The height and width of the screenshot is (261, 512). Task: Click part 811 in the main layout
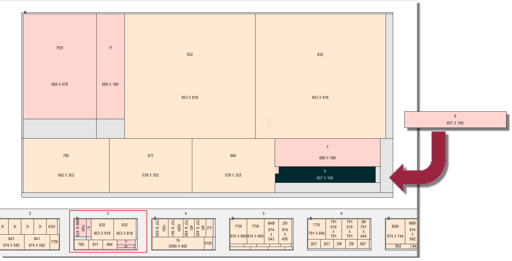pyautogui.click(x=150, y=165)
